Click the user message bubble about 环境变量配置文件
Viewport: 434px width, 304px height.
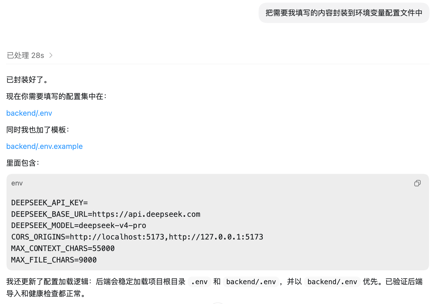point(344,13)
